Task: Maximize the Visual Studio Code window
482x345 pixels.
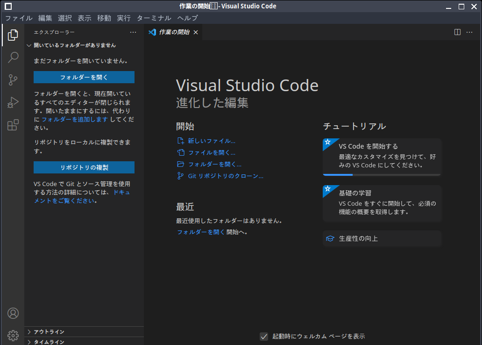Action: 461,7
